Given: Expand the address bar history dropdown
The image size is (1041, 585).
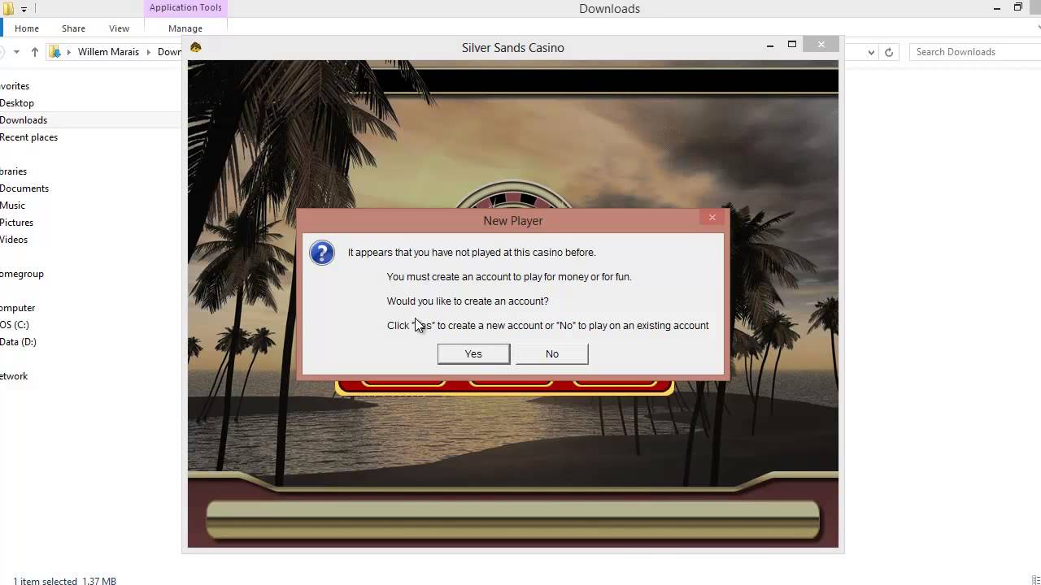Looking at the screenshot, I should (871, 52).
